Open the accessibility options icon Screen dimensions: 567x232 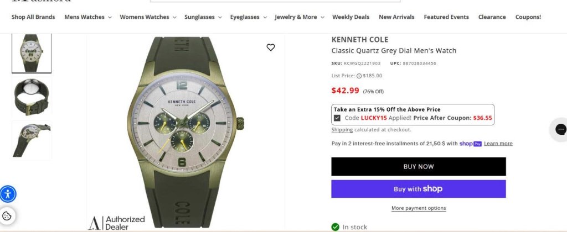pos(8,194)
